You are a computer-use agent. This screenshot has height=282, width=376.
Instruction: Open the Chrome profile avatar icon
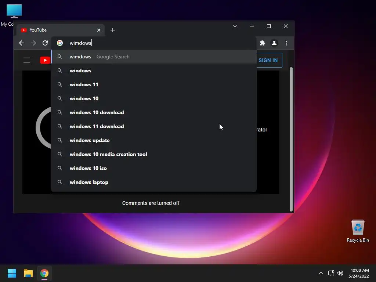(x=274, y=43)
